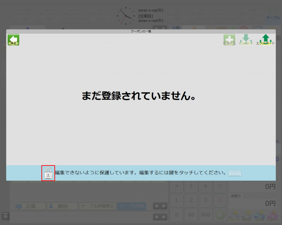Click the 領収証 icon
This screenshot has width=282, height=225.
(246, 216)
